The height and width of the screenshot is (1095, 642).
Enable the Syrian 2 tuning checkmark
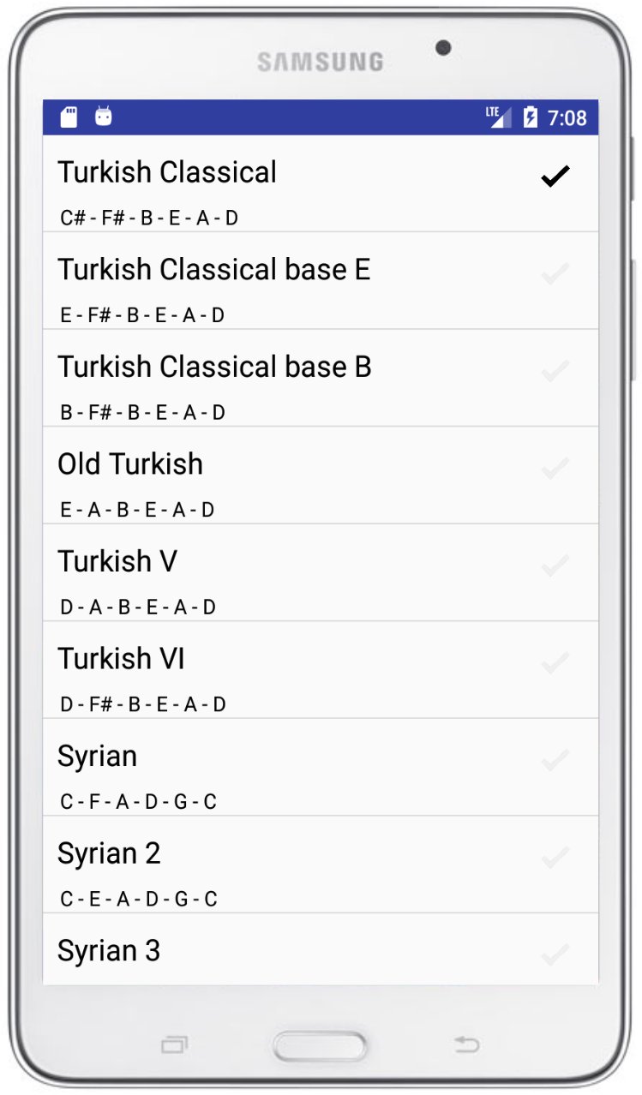pyautogui.click(x=555, y=857)
